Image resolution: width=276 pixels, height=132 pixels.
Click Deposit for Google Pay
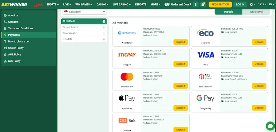259,108
